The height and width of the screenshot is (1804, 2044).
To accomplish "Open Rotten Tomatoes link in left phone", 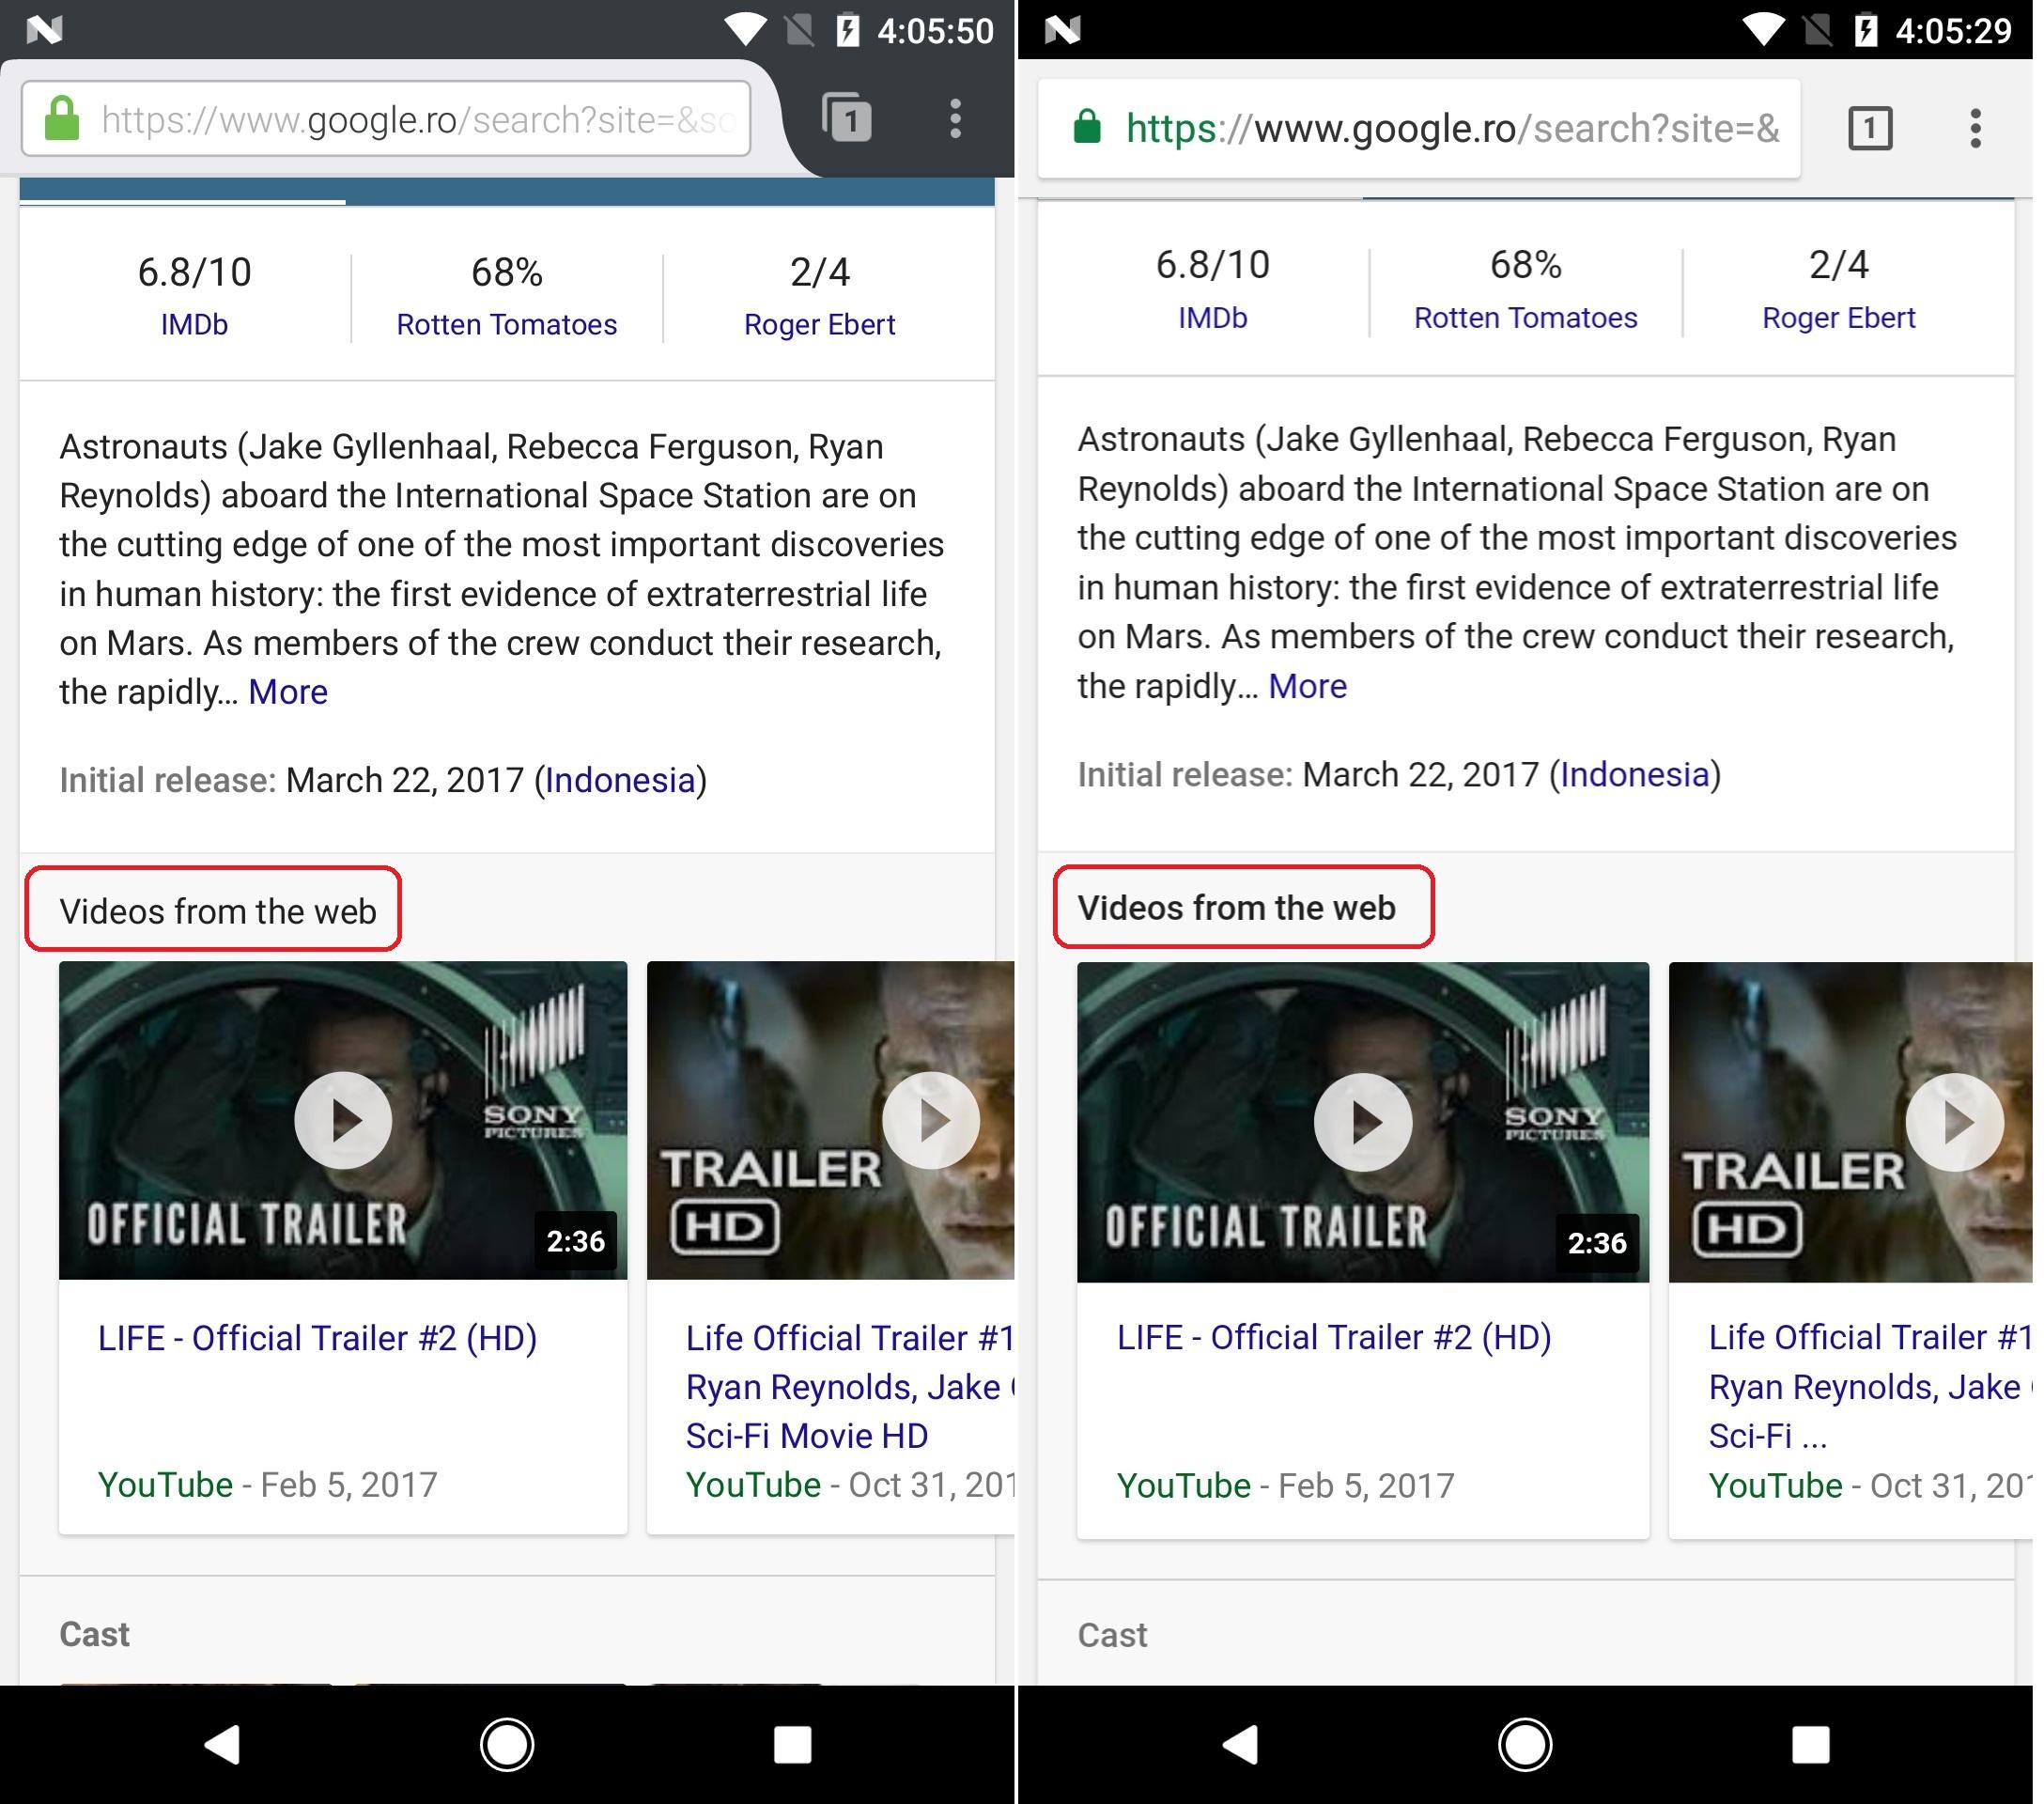I will pos(506,325).
